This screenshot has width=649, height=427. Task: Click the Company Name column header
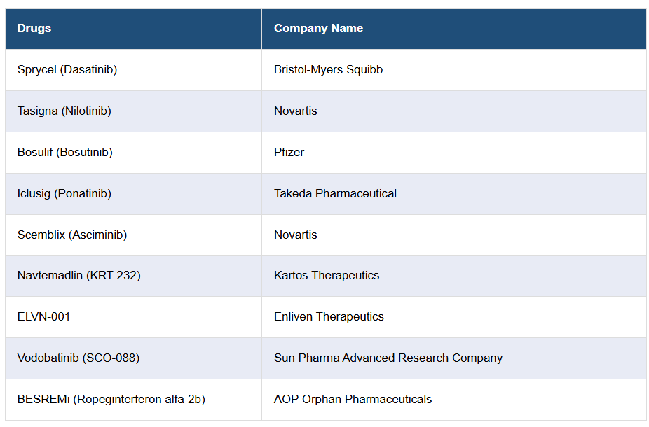coord(318,29)
